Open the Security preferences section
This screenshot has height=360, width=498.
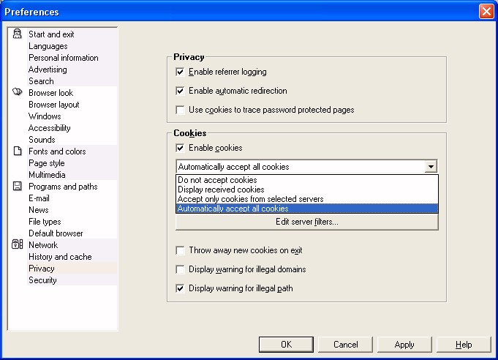point(42,280)
